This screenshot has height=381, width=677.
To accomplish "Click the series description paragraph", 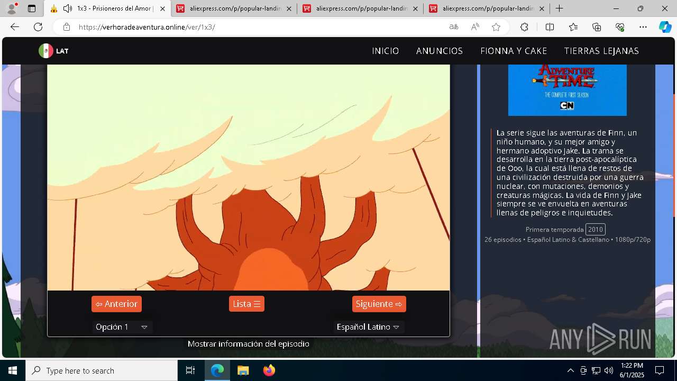I will click(570, 173).
